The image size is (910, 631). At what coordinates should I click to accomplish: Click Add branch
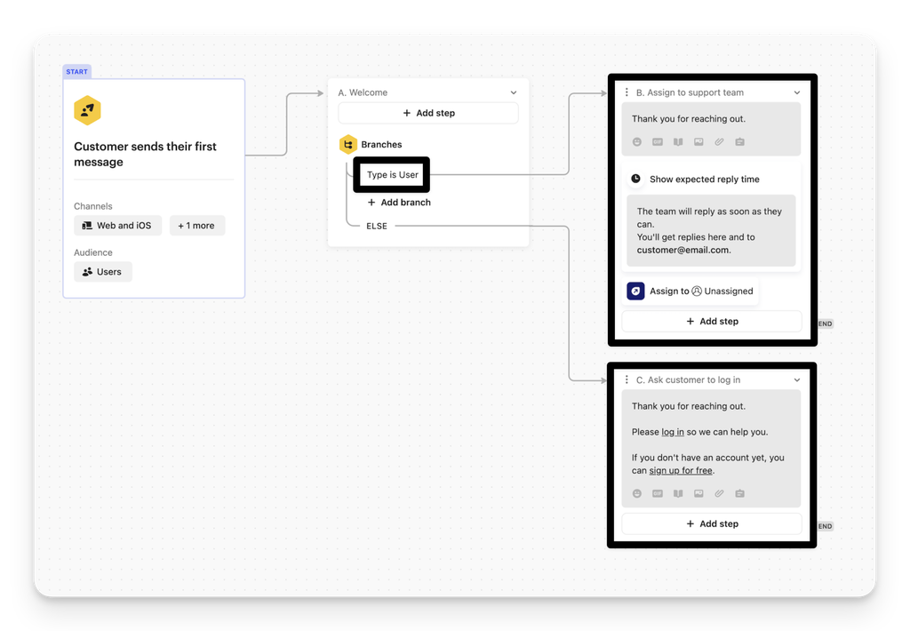point(399,202)
